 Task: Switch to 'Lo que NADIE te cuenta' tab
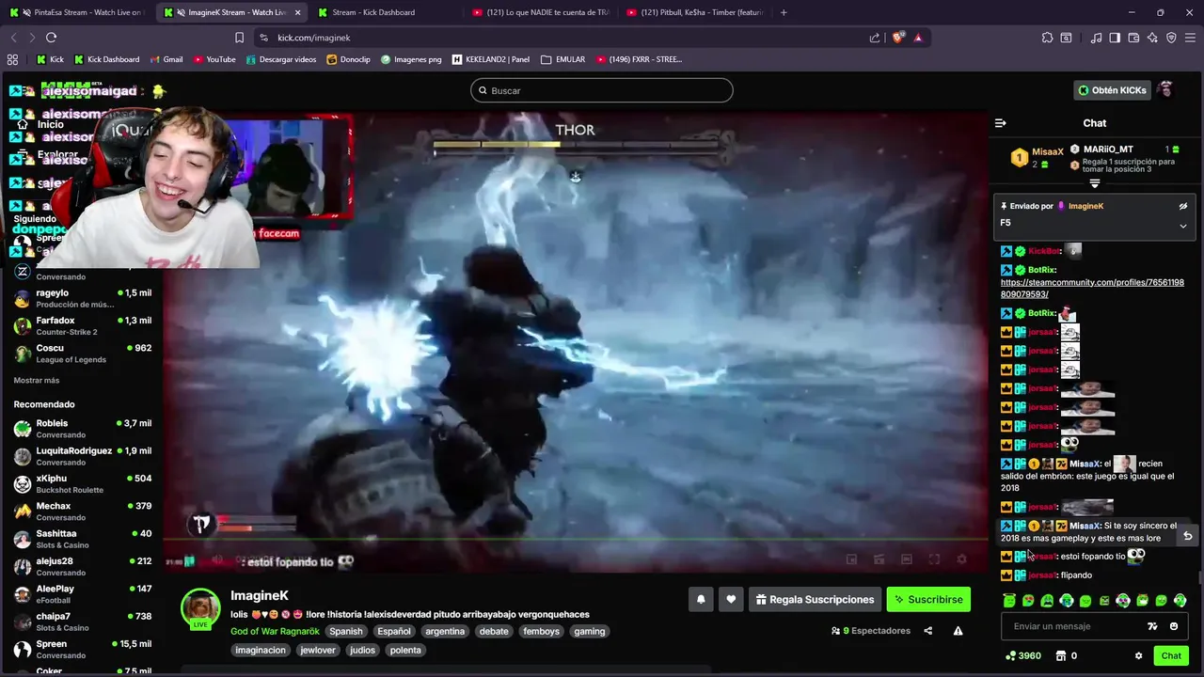[x=540, y=12]
